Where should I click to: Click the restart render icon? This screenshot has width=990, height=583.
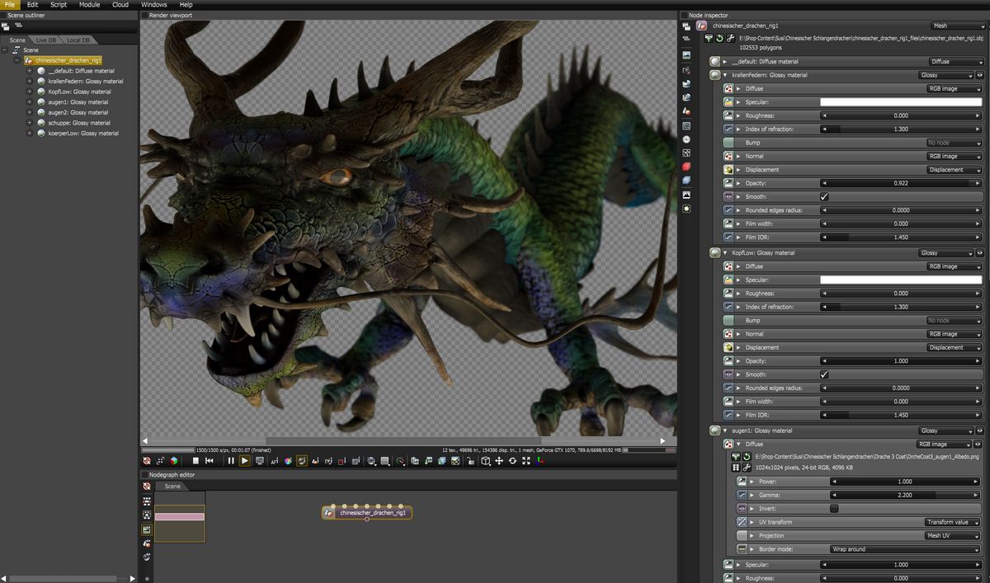[210, 461]
